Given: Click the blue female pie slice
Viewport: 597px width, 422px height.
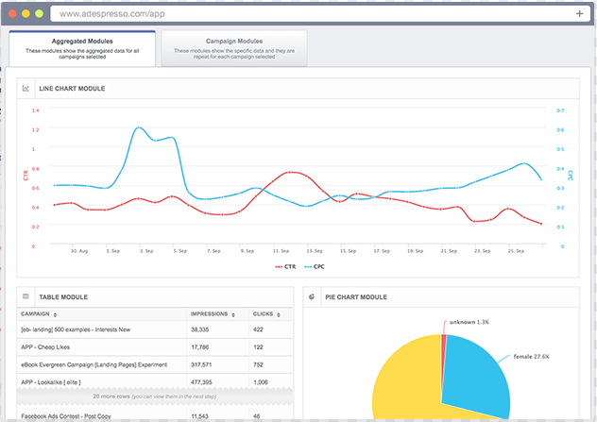Looking at the screenshot, I should pos(476,375).
